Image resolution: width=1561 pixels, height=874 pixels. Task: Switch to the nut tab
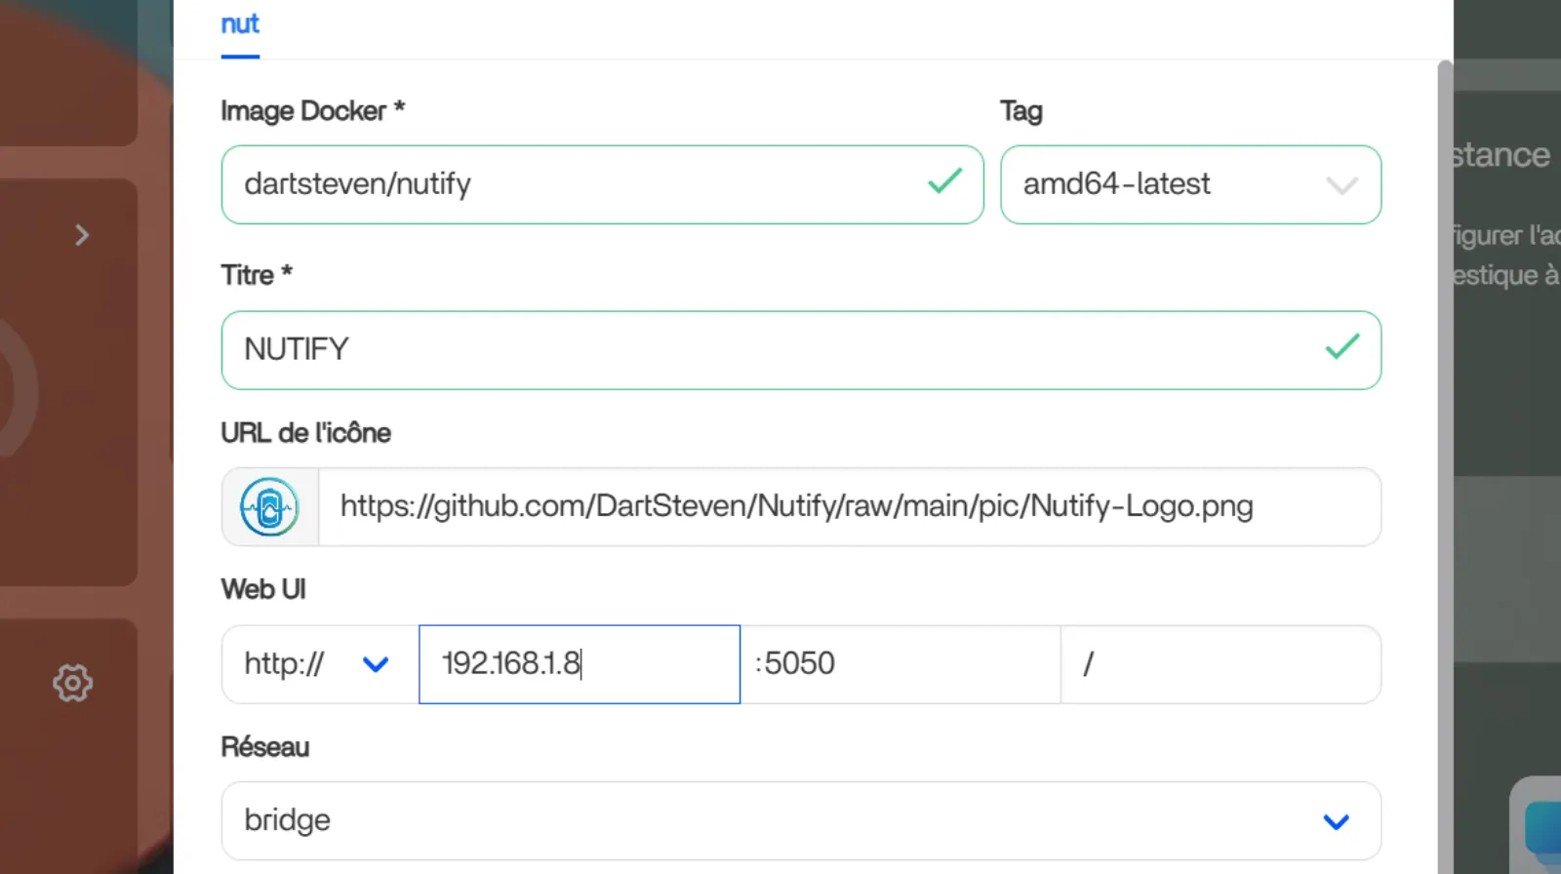[240, 24]
